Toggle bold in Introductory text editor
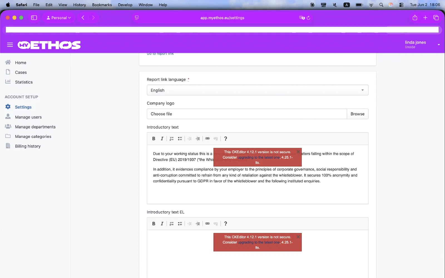445x278 pixels. [154, 138]
